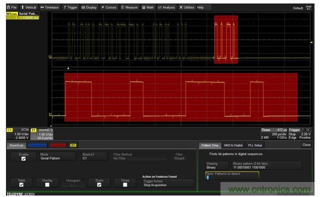
Task: Uncheck the Table checkbox
Action: pyautogui.click(x=21, y=185)
